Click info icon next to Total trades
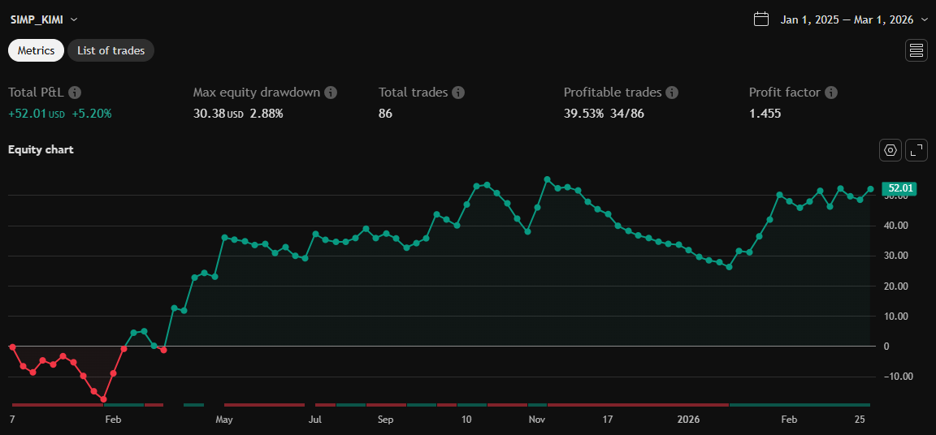The height and width of the screenshot is (435, 936). pyautogui.click(x=458, y=93)
